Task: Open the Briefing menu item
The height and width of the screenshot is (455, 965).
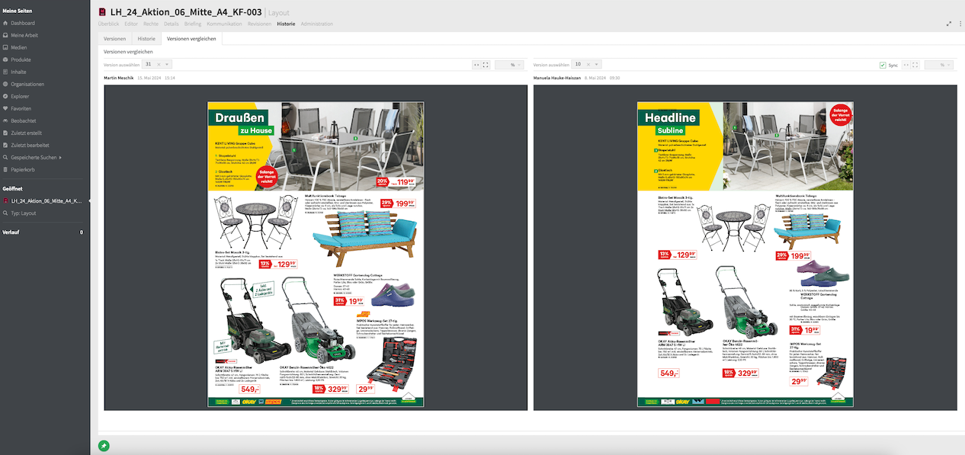Action: 193,24
